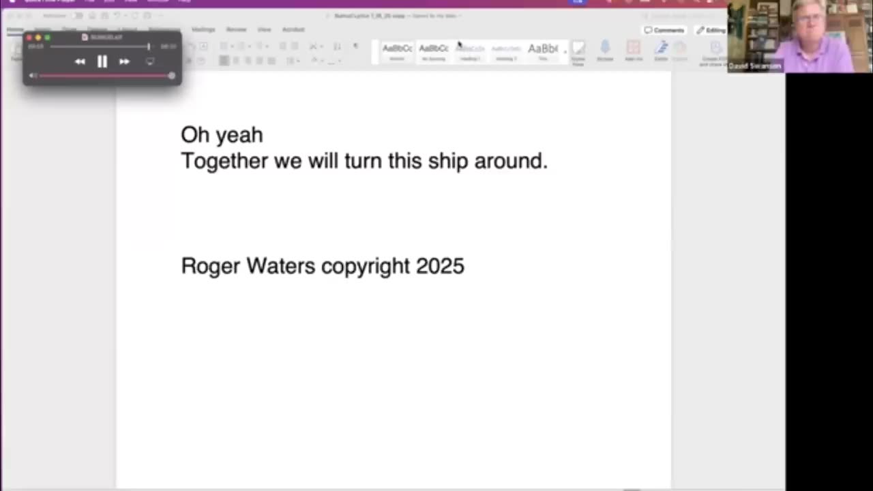Expand the styles gallery arrow
Viewport: 873px width, 491px height.
click(565, 52)
